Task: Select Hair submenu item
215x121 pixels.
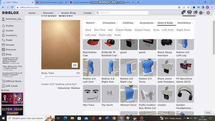Action: (110, 30)
